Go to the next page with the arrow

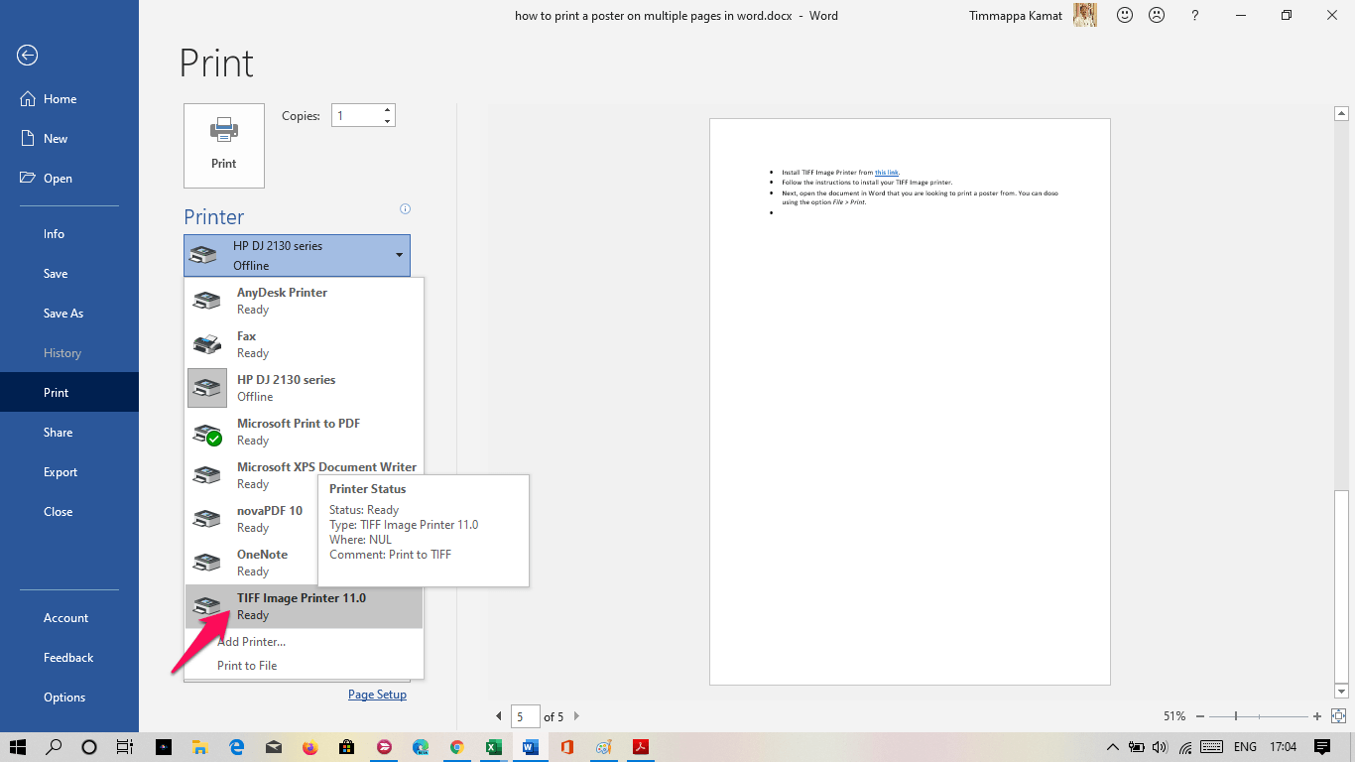pos(575,715)
